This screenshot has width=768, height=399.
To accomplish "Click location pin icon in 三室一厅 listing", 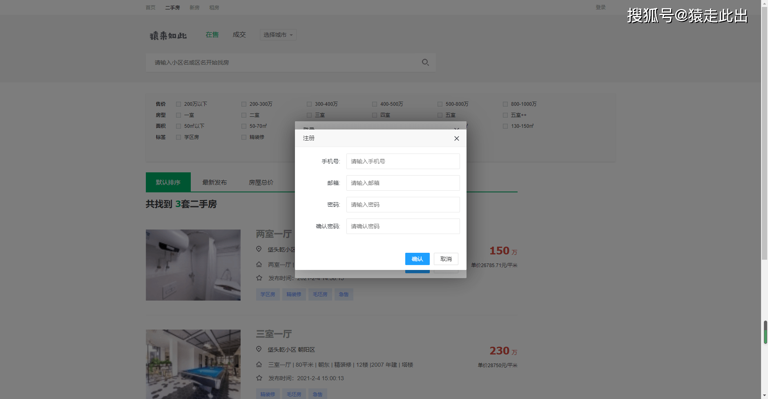I will click(259, 349).
